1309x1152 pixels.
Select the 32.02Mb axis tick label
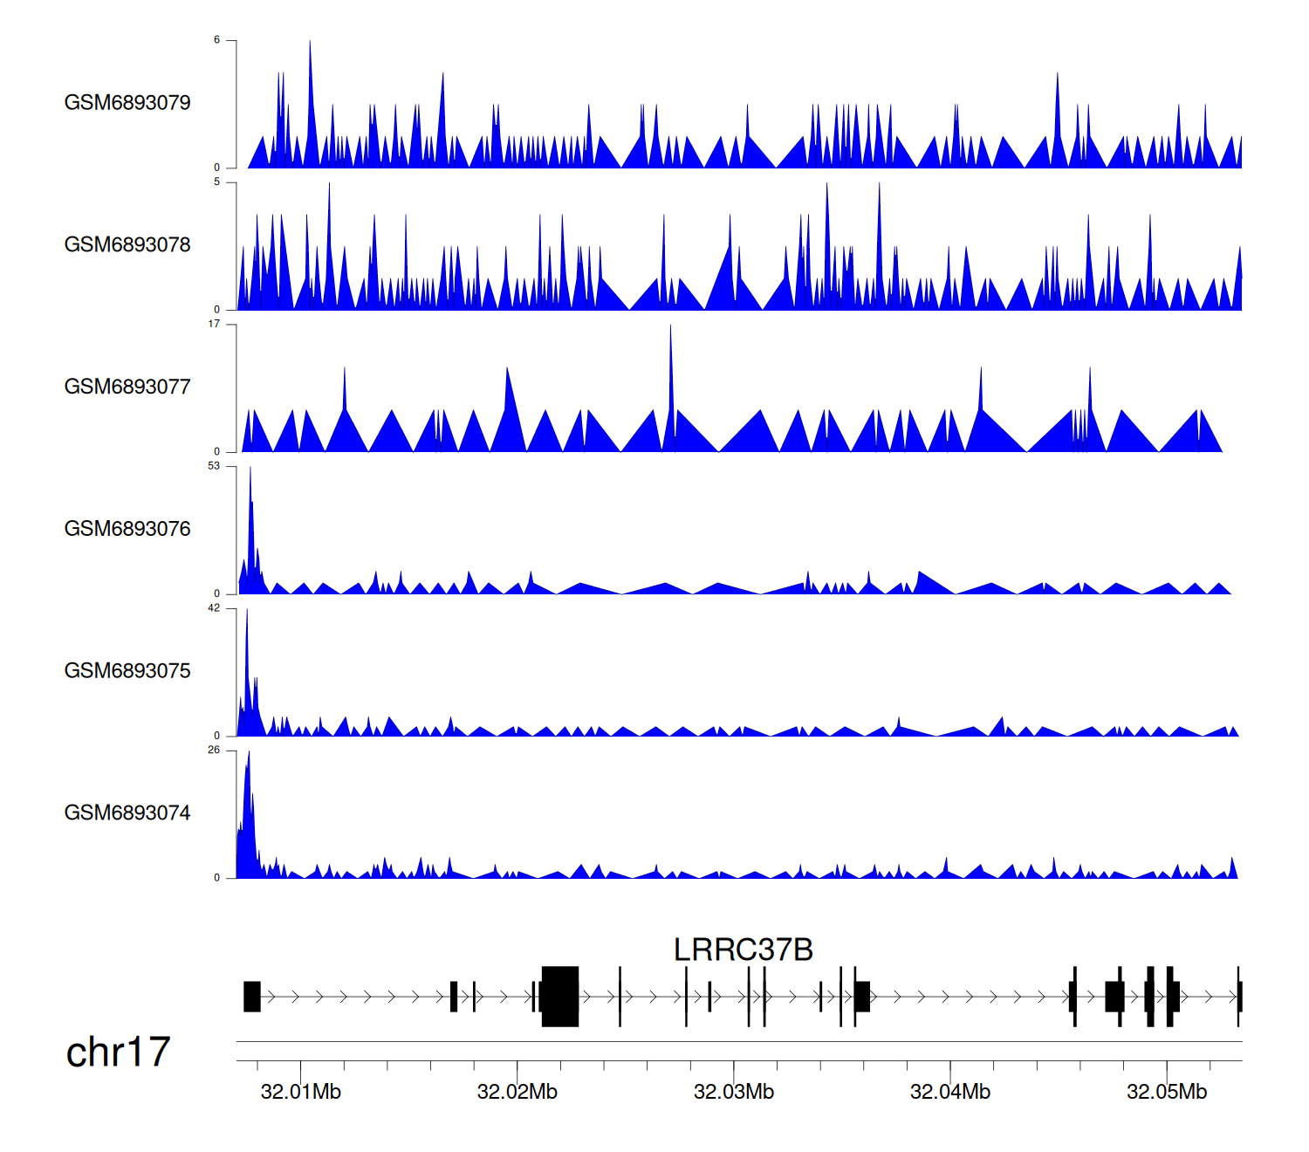point(517,1092)
